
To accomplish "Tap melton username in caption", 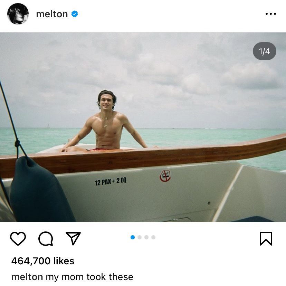I will (x=27, y=277).
